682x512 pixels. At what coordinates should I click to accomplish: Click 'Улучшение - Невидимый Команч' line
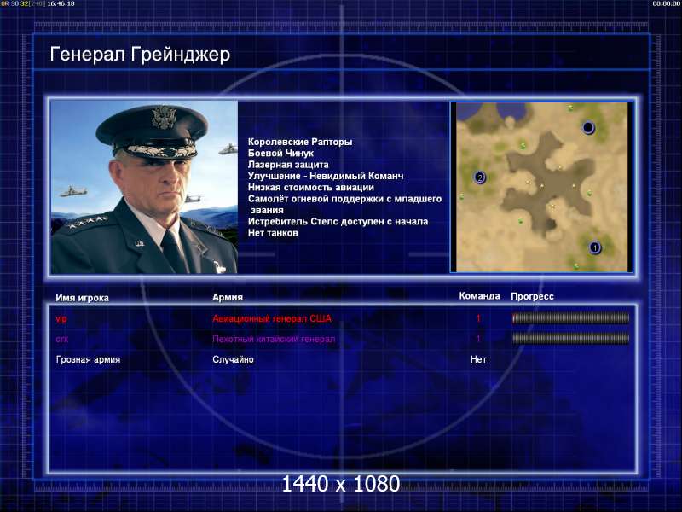[x=326, y=176]
